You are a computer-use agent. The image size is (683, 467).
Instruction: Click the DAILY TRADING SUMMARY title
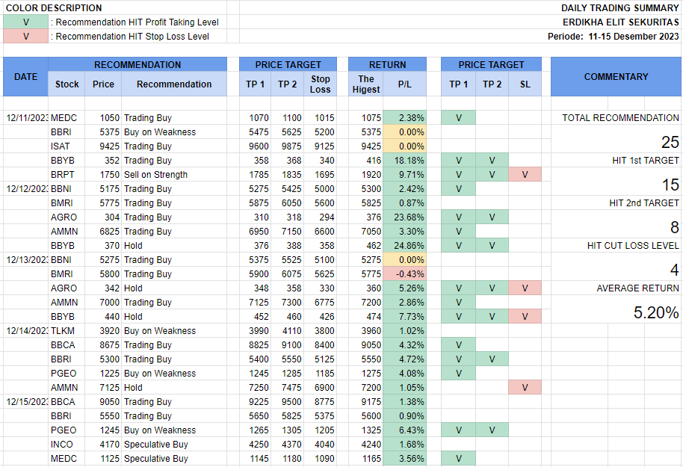pos(619,8)
